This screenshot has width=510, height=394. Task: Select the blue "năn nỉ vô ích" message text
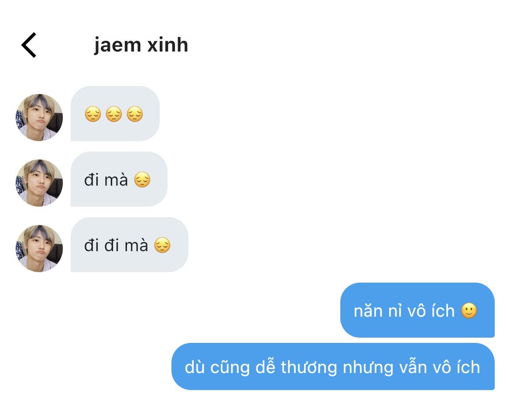[404, 311]
